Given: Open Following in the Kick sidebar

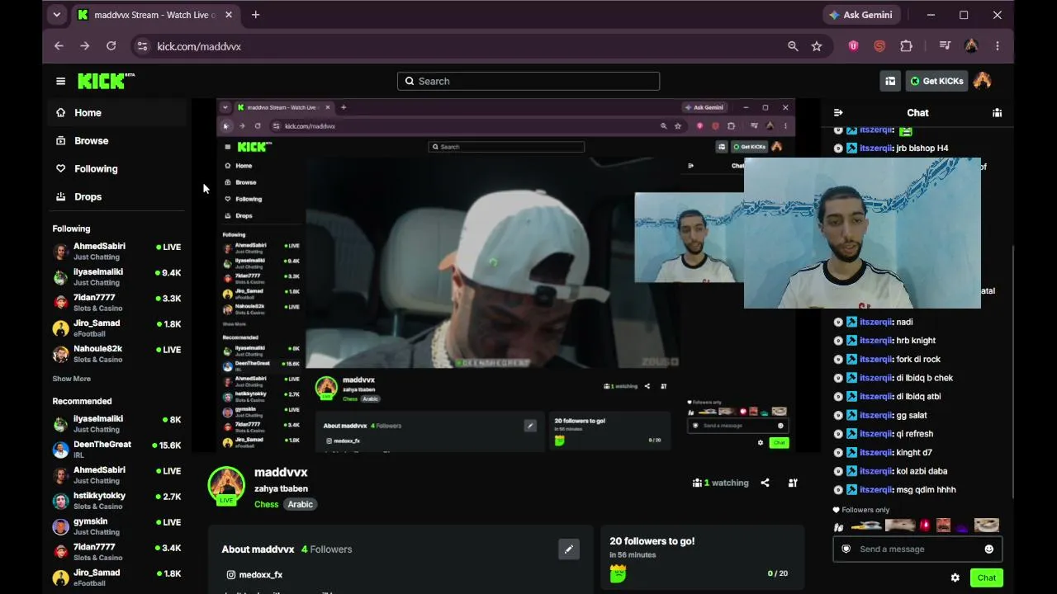Looking at the screenshot, I should tap(118, 169).
